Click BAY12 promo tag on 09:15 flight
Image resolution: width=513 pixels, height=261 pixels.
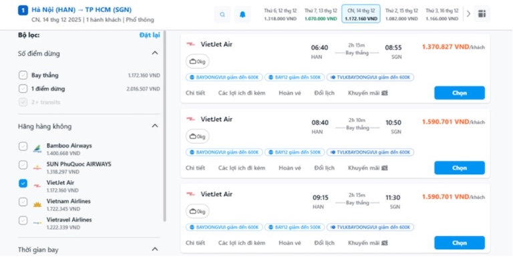[x=295, y=228]
